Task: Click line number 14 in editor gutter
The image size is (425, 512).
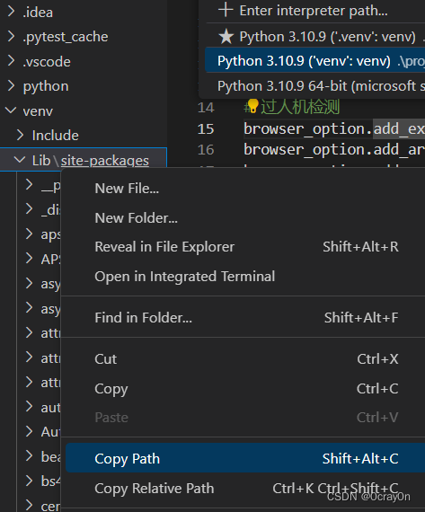Action: (206, 108)
